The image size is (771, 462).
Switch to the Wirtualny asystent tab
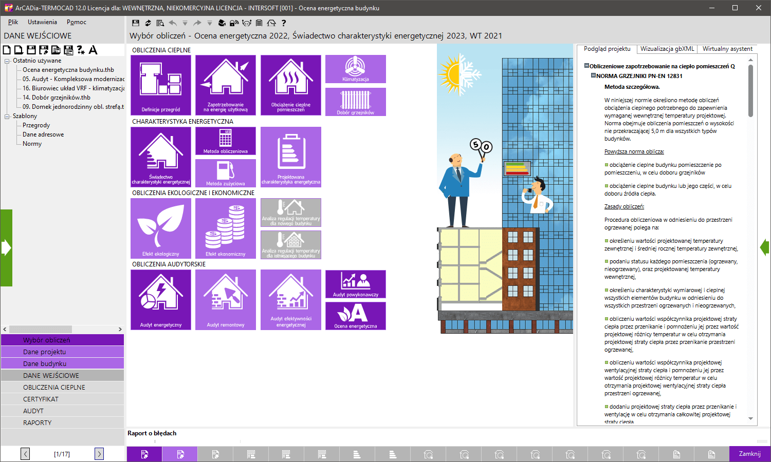pos(727,49)
